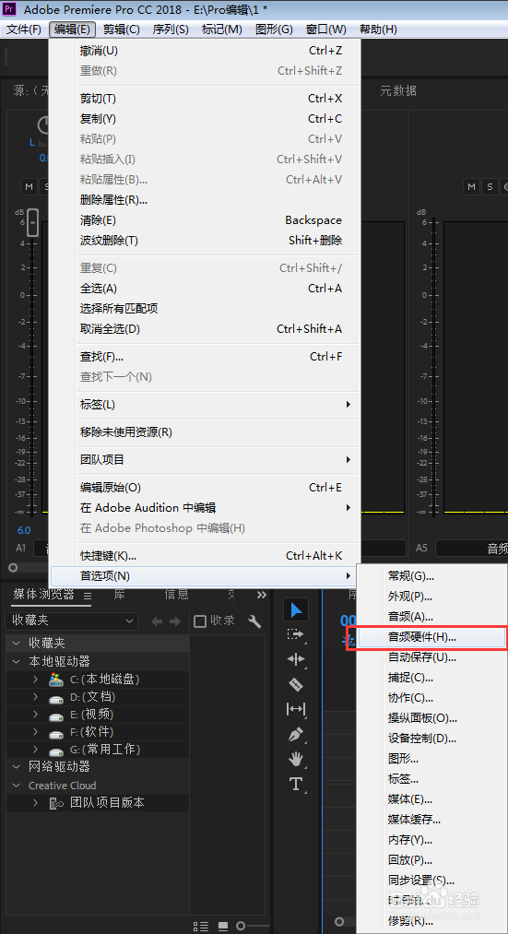Solo the A5 track with S button

pos(490,186)
